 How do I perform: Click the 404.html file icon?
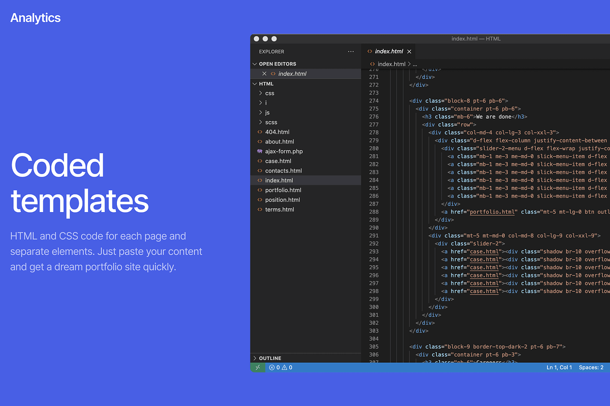point(260,131)
